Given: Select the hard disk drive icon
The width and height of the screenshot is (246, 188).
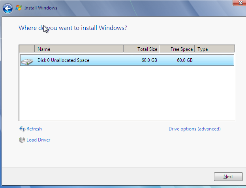Looking at the screenshot, I should tap(27, 61).
